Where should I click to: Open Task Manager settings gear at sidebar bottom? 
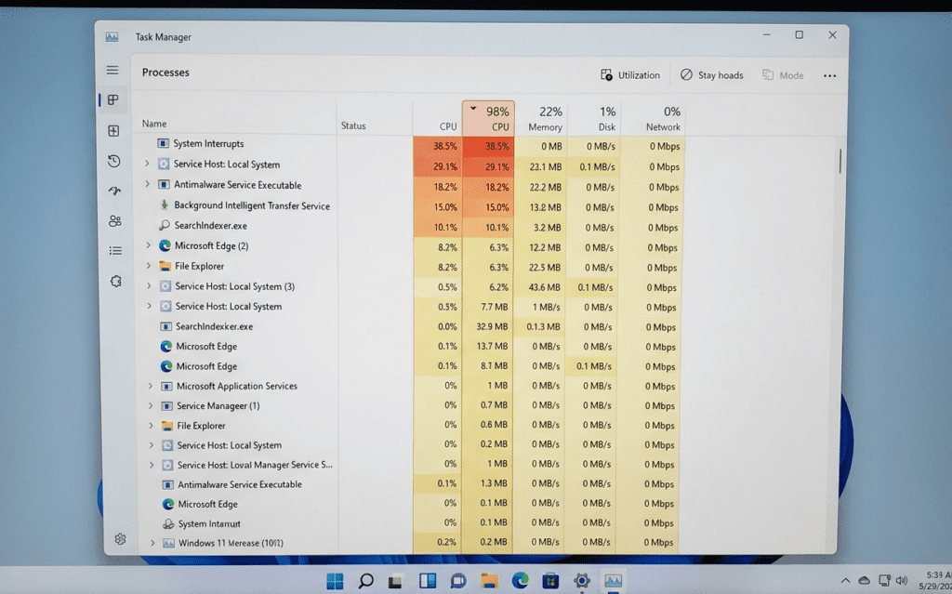tap(120, 539)
